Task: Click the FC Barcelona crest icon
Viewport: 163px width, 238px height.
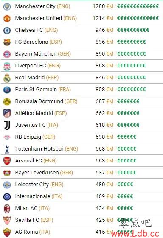Action: [7, 42]
